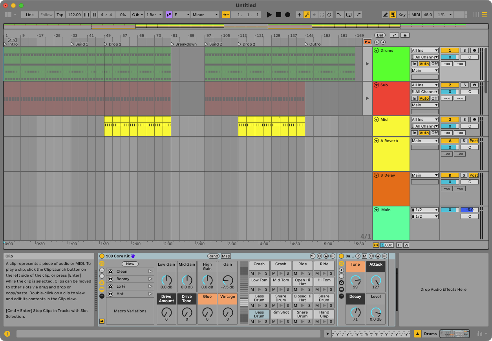Click the Rand button on rack

coord(214,256)
